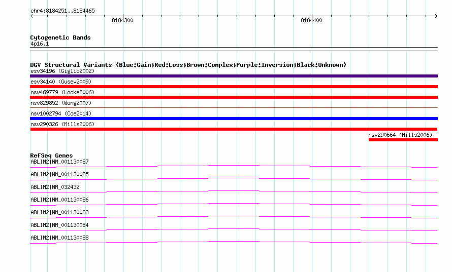This screenshot has width=452, height=272.
Task: Click the 8184400 ruler position label
Action: click(311, 20)
